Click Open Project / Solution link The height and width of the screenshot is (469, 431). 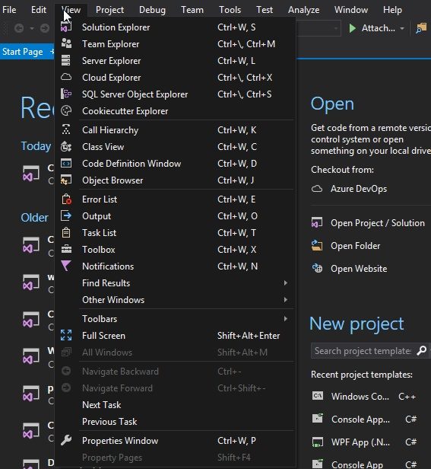point(378,223)
